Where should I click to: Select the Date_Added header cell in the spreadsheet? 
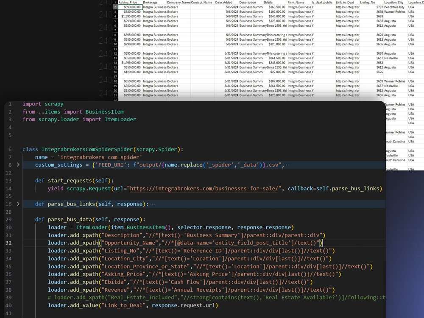226,2
